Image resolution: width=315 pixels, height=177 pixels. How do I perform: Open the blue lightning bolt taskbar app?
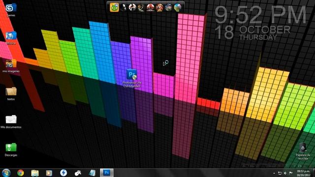(63, 173)
